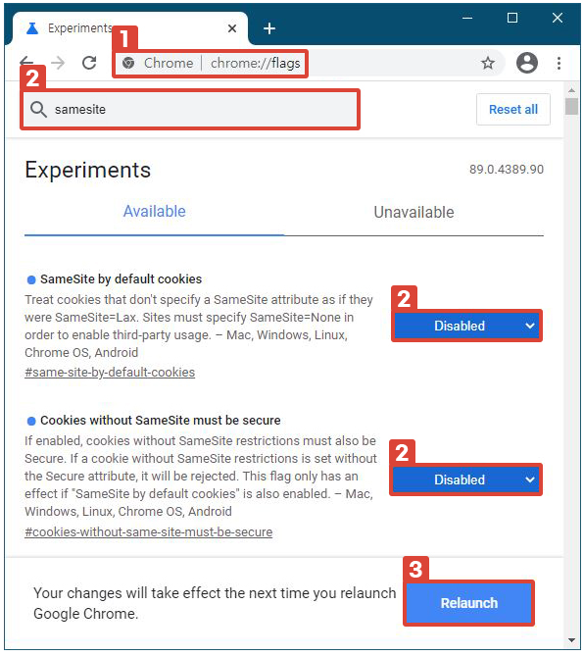Click the Experiments page heading
The image size is (584, 656).
click(87, 171)
